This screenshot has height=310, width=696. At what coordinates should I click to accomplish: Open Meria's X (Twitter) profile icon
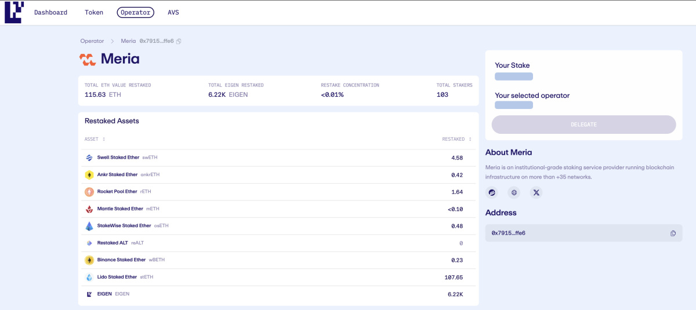coord(536,192)
